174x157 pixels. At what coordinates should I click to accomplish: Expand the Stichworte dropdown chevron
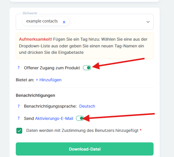(x=148, y=22)
